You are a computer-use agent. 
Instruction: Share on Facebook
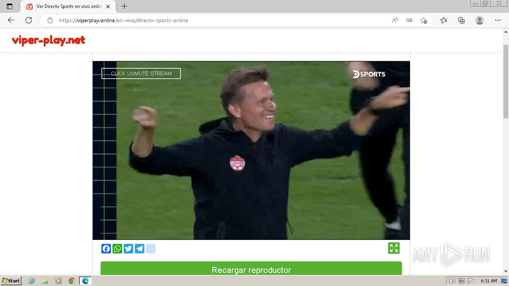pos(106,249)
